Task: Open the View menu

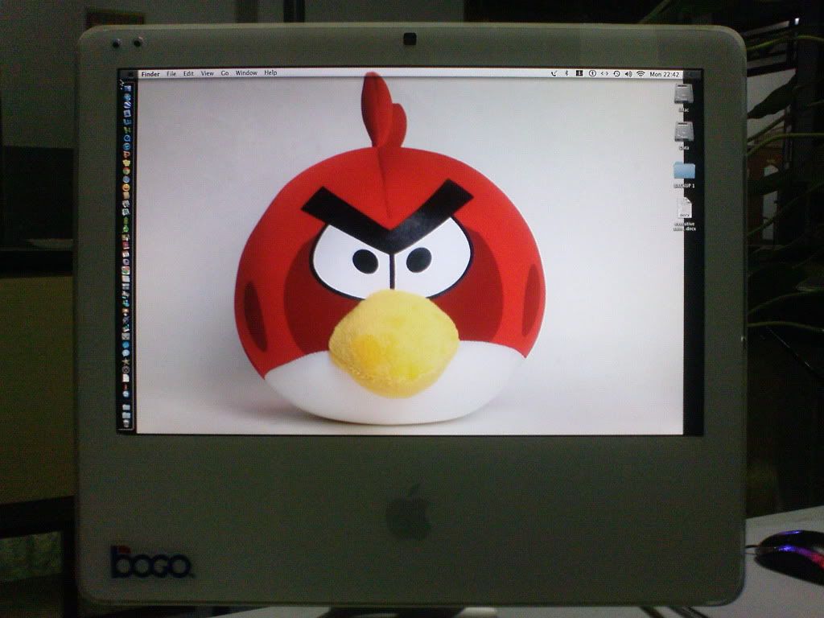Action: coord(208,73)
